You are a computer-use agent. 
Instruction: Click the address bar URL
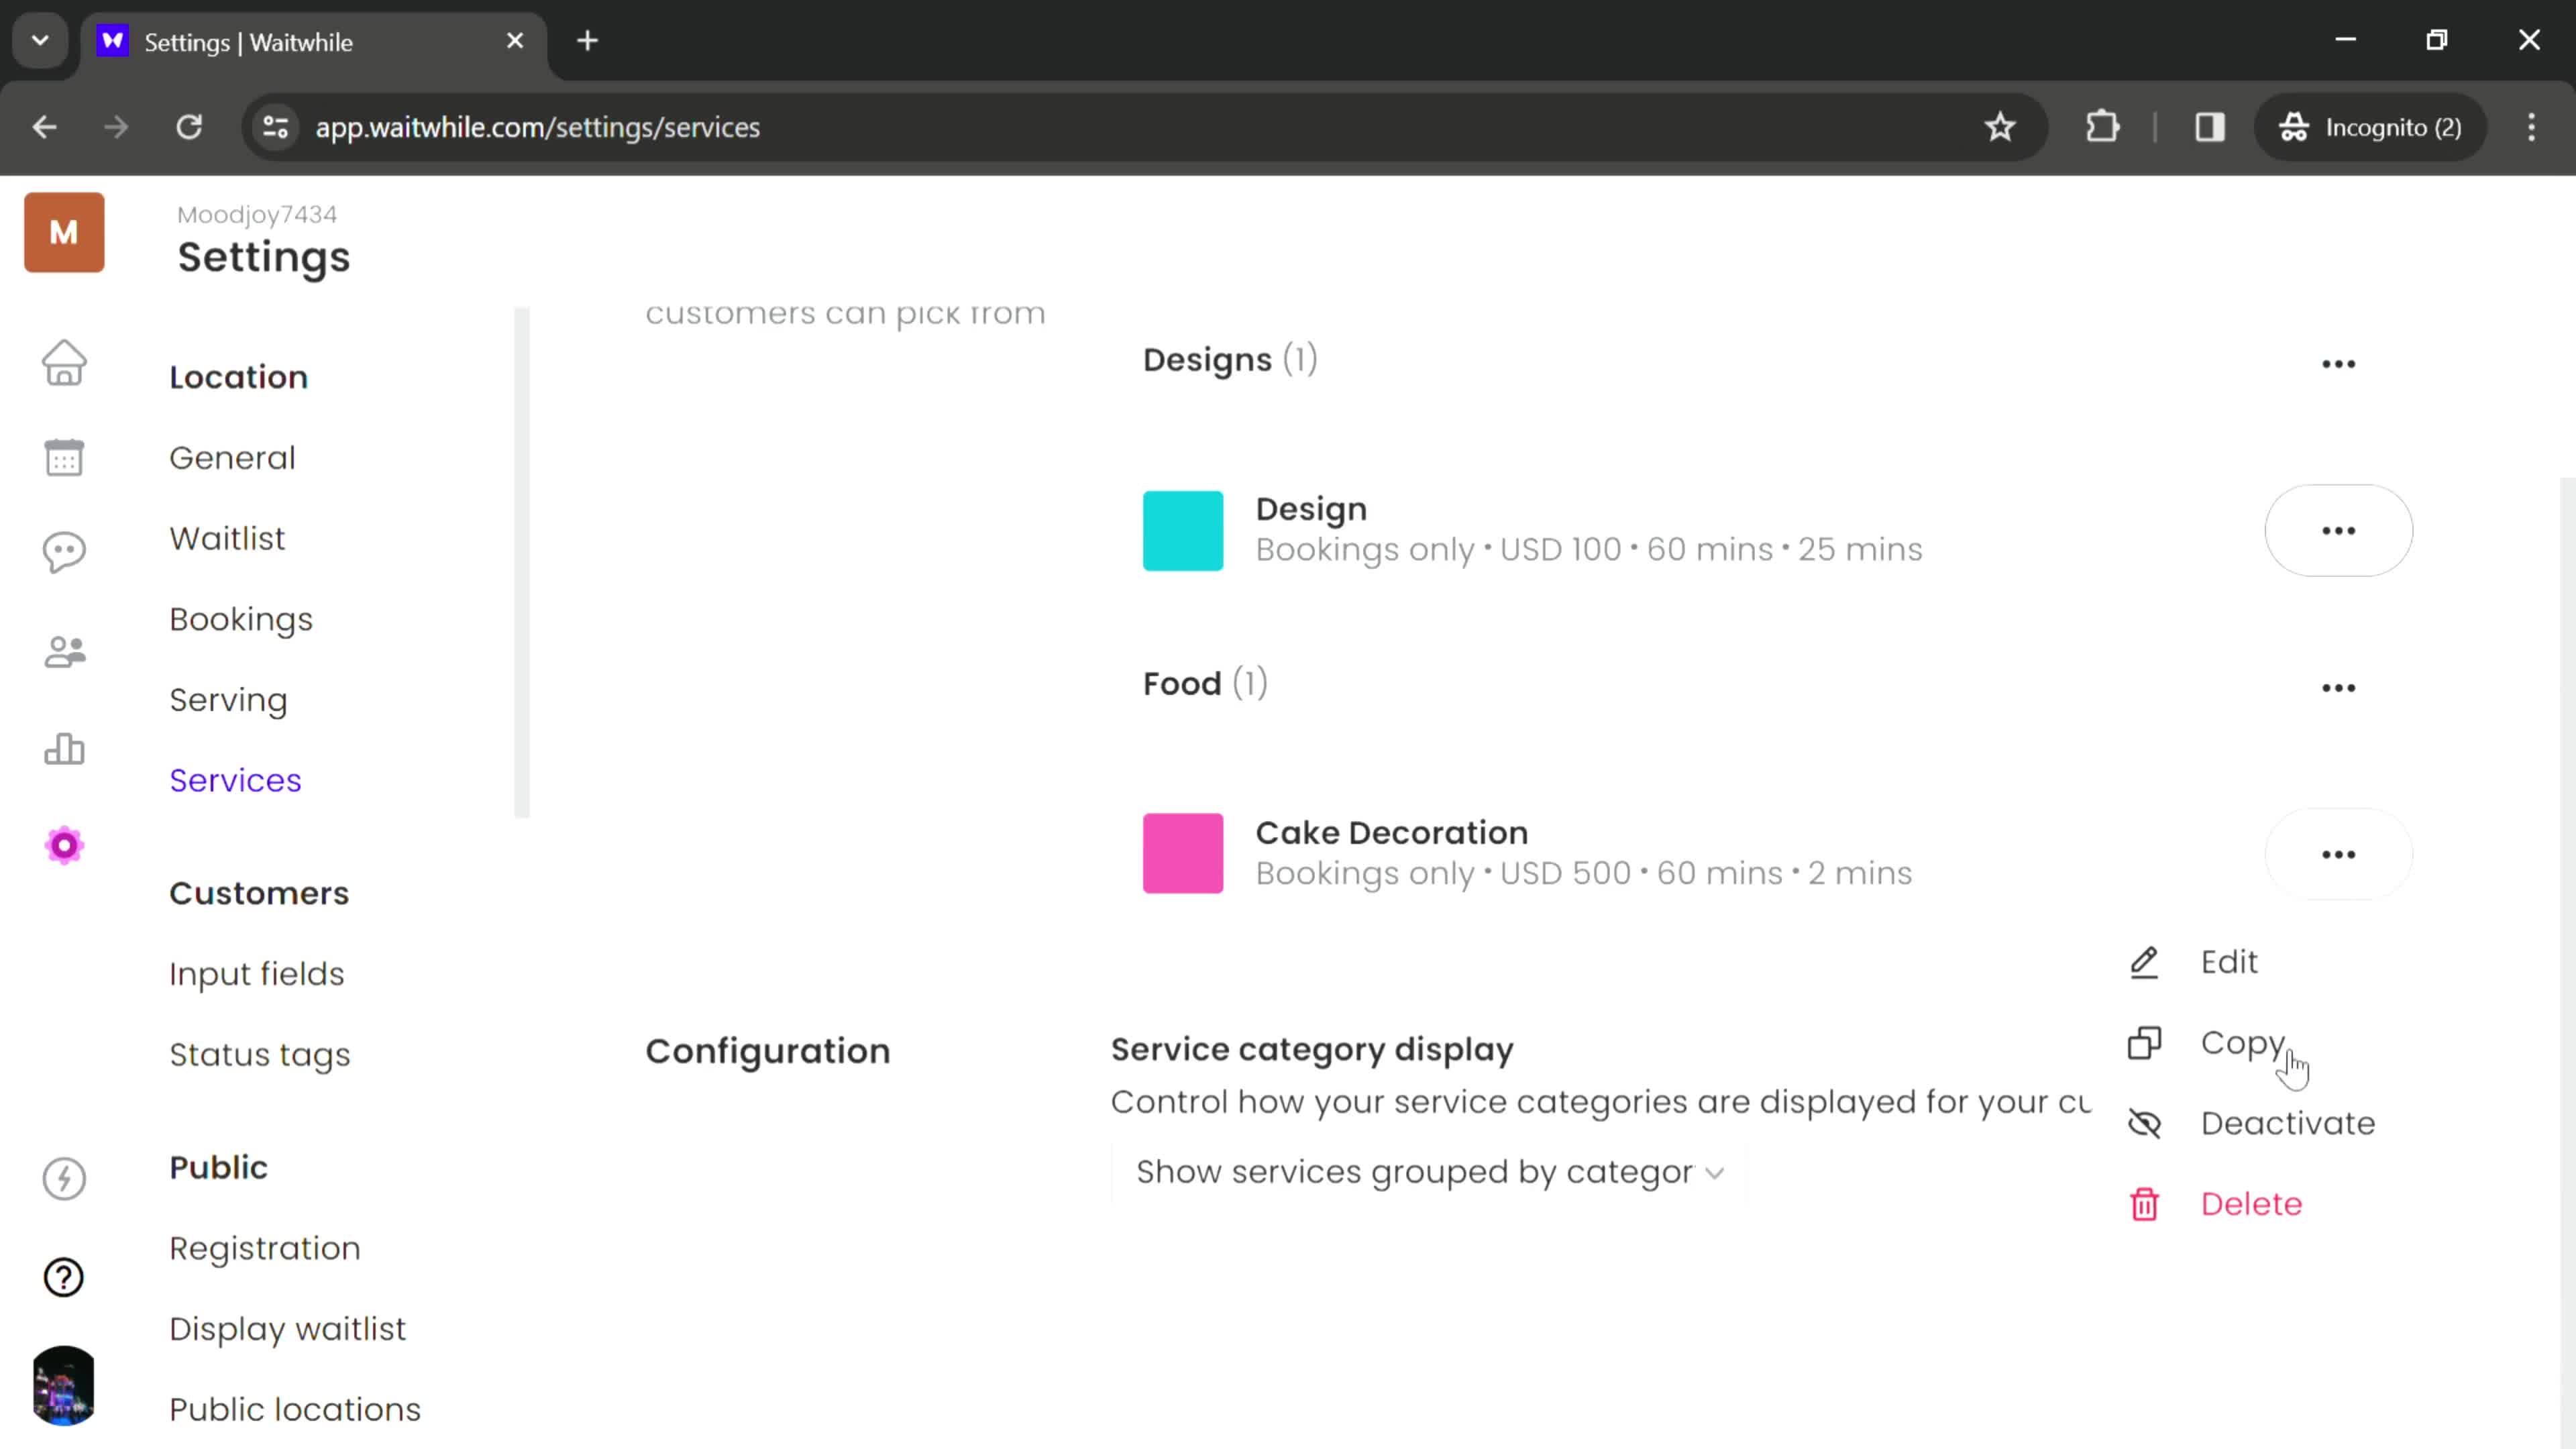(538, 128)
